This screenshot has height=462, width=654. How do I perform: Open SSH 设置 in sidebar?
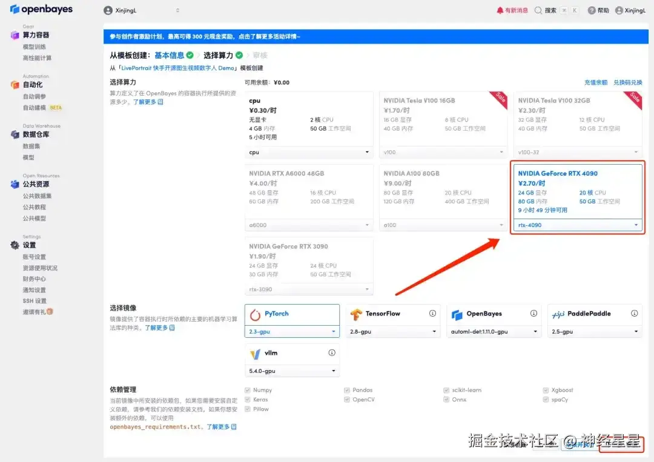coord(35,301)
